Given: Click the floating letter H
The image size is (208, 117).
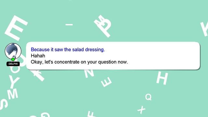Looking at the screenshot, I should click(162, 78).
